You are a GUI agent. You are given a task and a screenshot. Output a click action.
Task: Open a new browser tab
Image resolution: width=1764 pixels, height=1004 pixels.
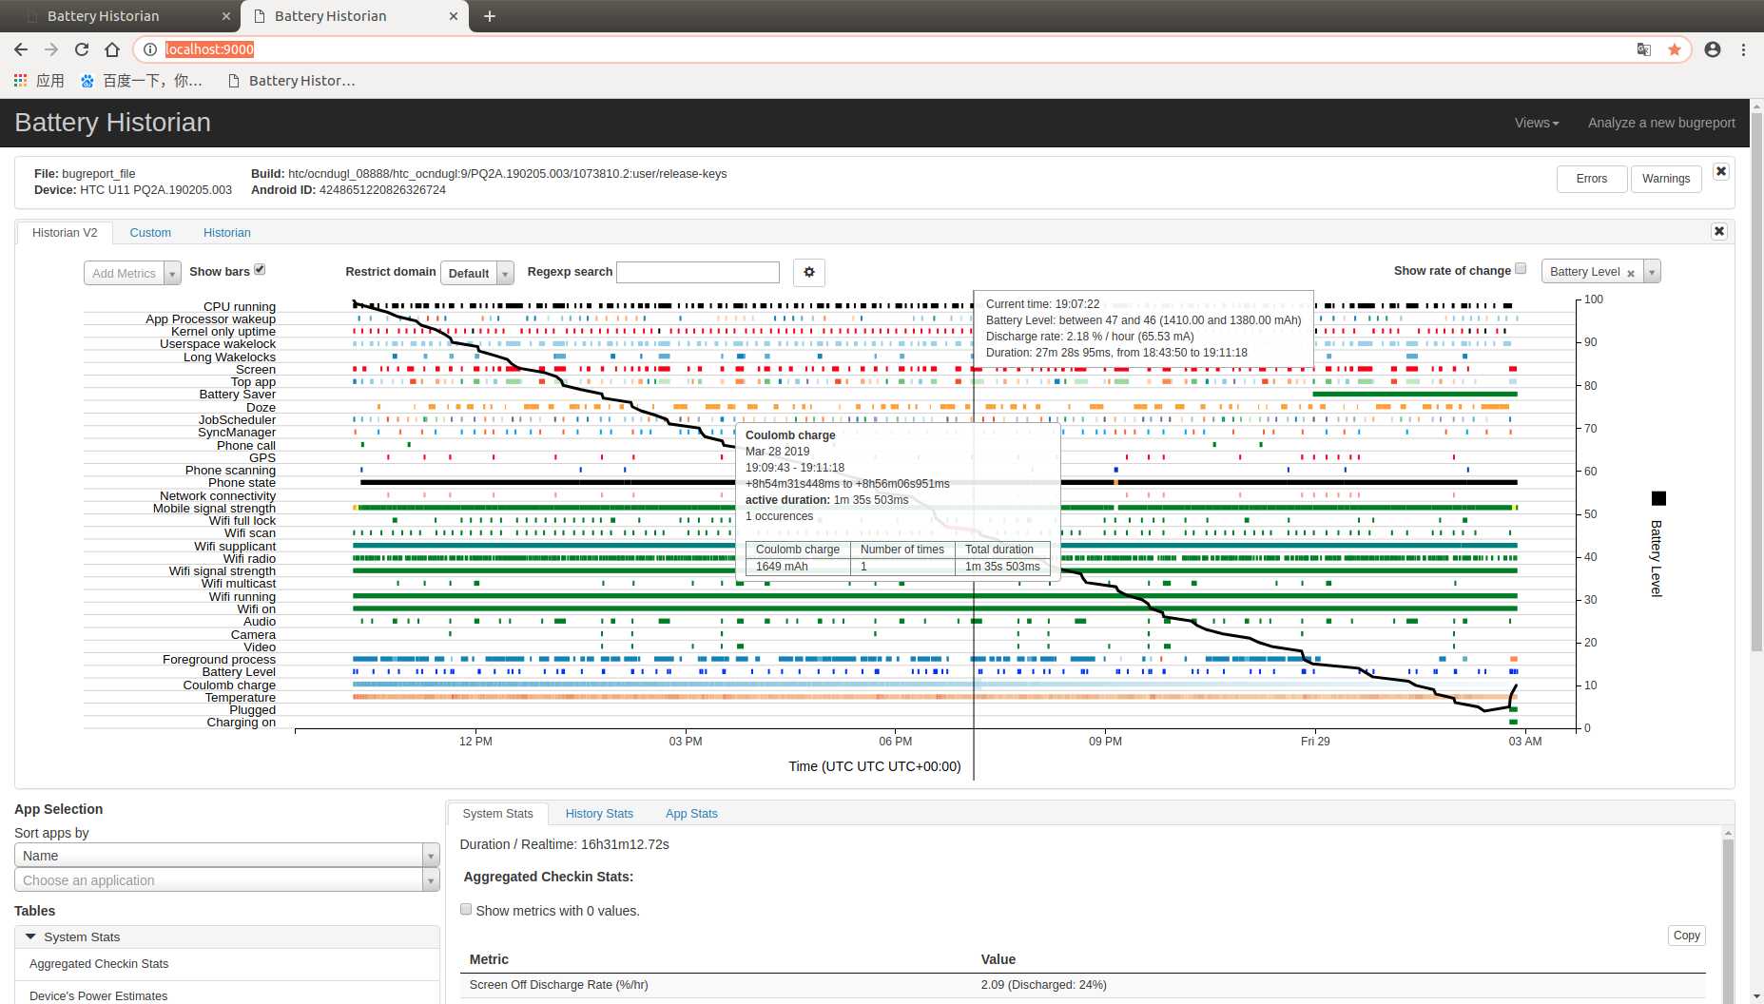click(x=490, y=16)
